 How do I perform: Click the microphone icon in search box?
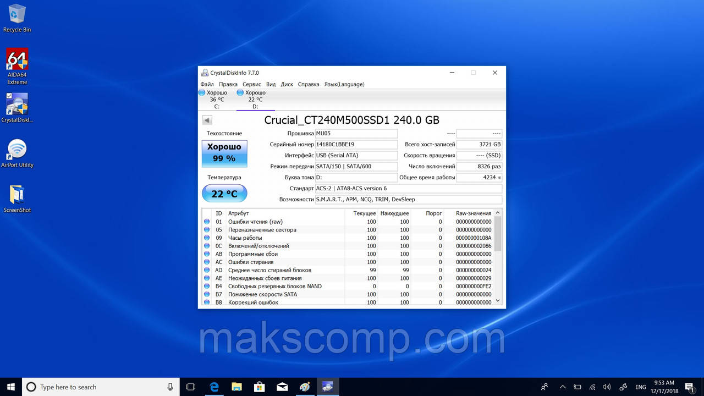tap(169, 387)
